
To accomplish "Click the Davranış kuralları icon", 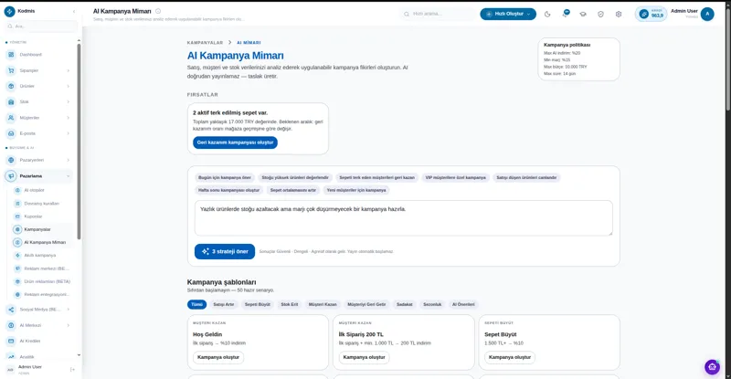I will pyautogui.click(x=17, y=204).
